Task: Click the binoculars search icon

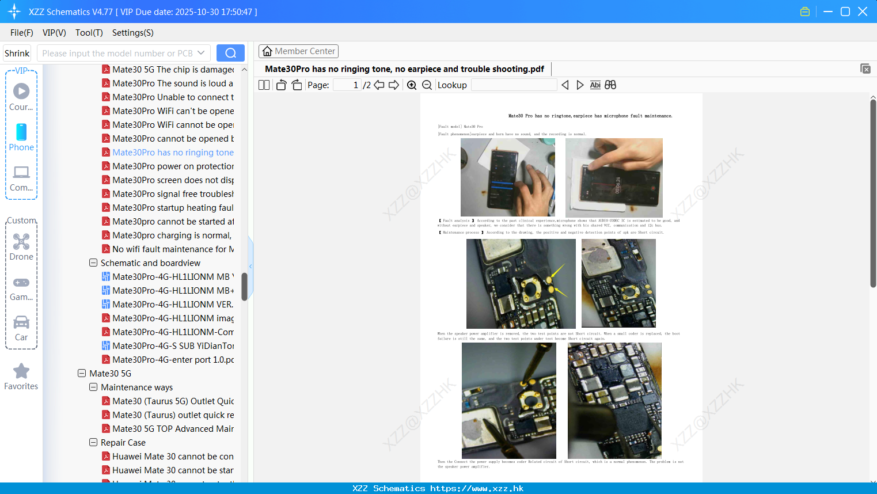Action: (x=610, y=85)
